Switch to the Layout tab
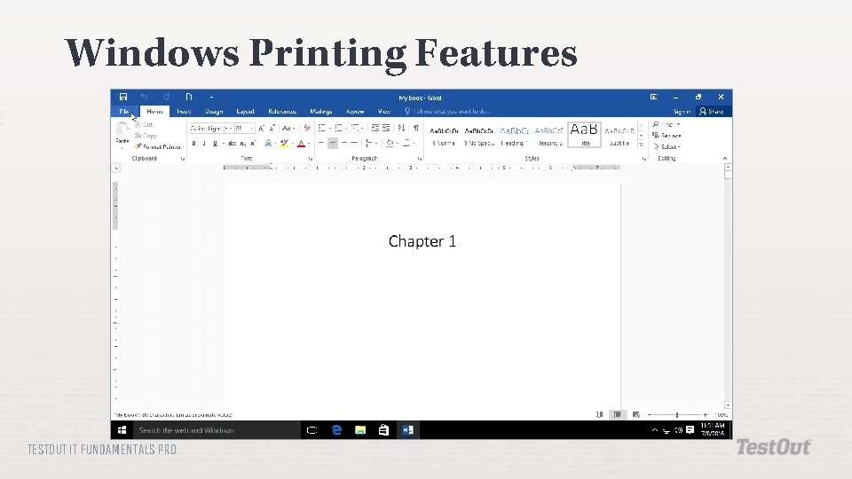Screen dimensions: 852x479 coord(245,112)
